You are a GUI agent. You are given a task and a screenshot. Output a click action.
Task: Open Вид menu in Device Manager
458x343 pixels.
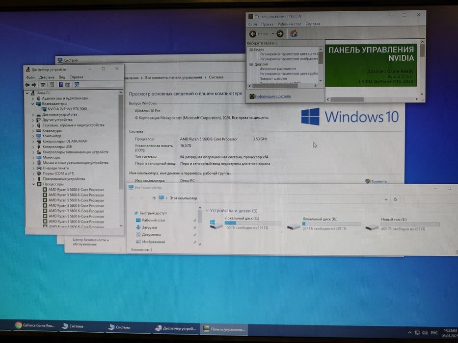[x=62, y=77]
